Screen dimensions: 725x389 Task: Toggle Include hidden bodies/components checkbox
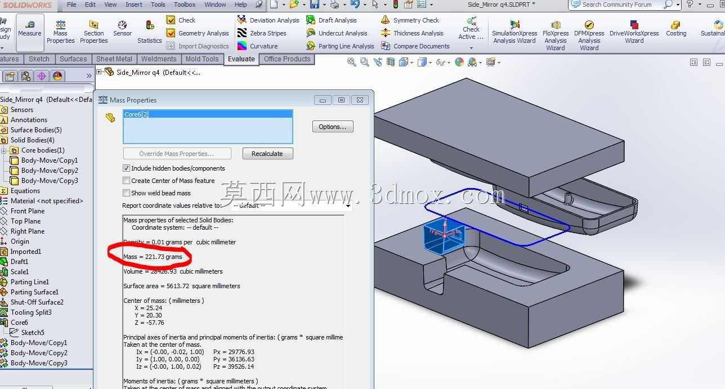[127, 168]
